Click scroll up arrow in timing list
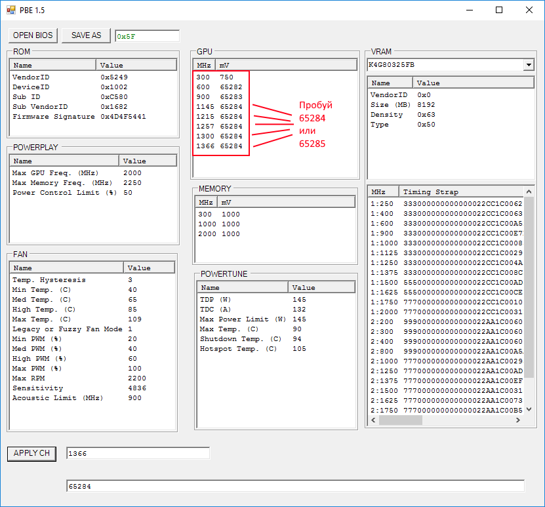Viewport: 545px width, 507px height. pos(529,192)
